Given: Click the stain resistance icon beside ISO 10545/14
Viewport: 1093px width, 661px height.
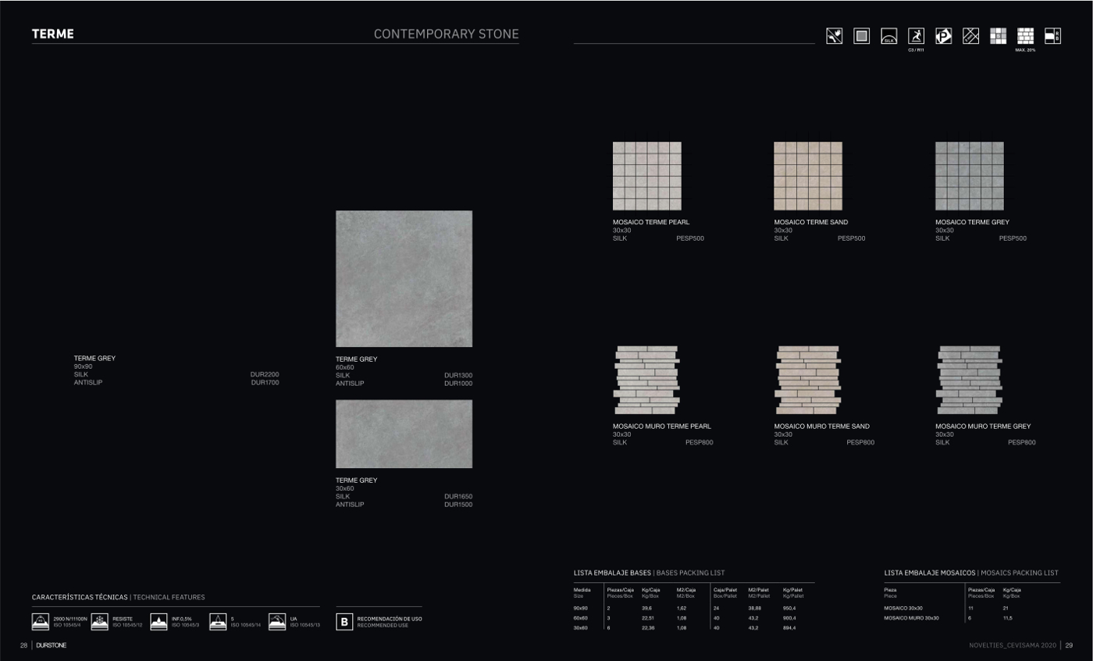Looking at the screenshot, I should tap(218, 622).
